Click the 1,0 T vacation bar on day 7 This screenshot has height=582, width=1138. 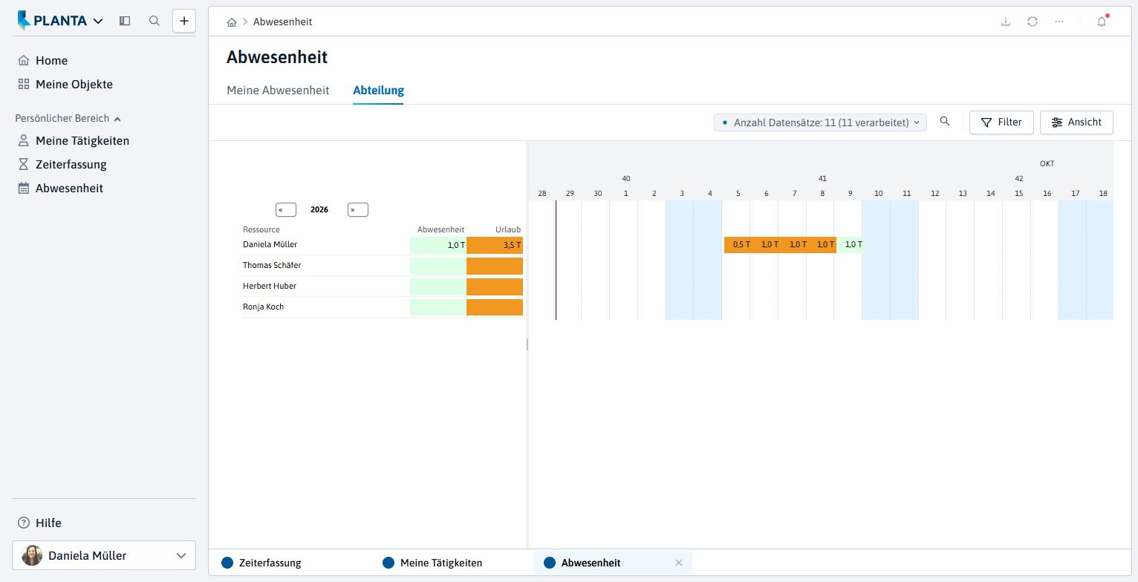click(x=795, y=245)
